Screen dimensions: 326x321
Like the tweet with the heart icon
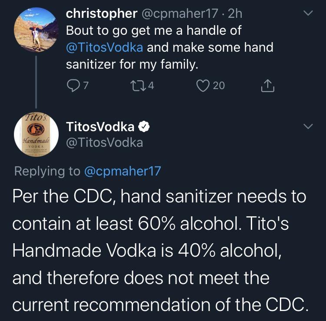[204, 86]
